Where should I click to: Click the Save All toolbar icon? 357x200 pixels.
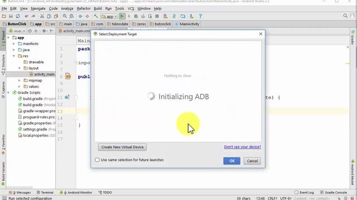pyautogui.click(x=11, y=16)
